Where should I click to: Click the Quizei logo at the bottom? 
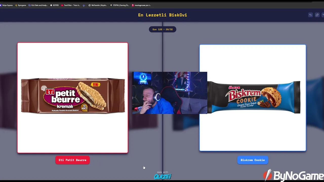point(163,176)
